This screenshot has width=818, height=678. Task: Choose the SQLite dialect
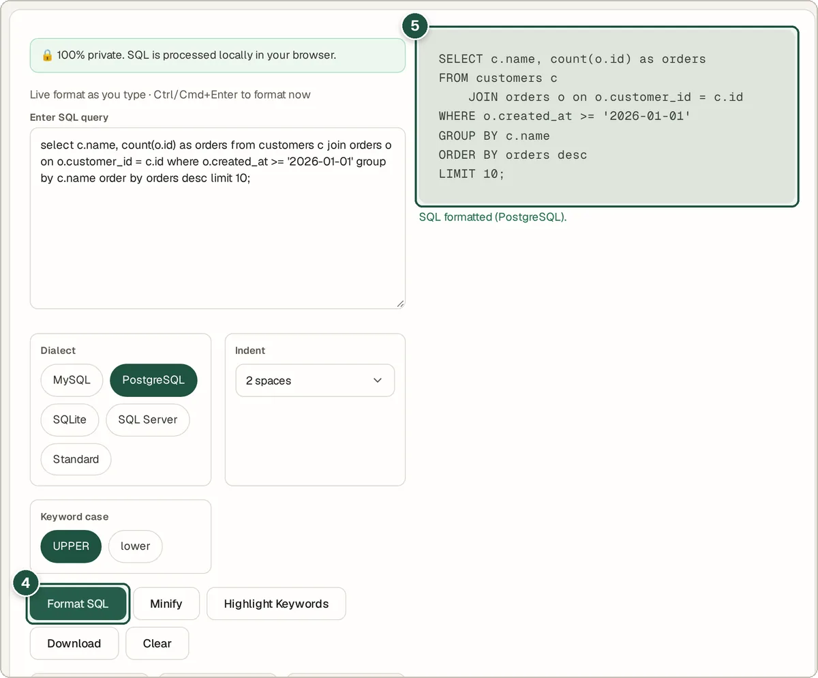(x=70, y=419)
